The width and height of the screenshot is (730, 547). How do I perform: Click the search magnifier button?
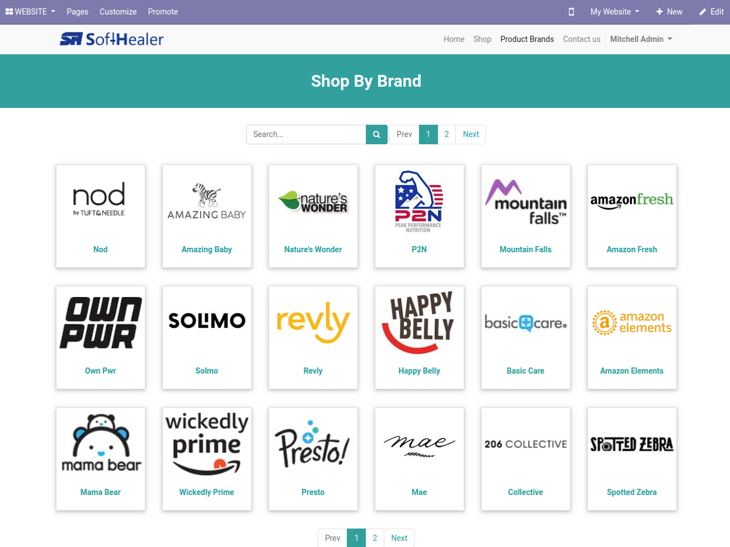[x=376, y=134]
